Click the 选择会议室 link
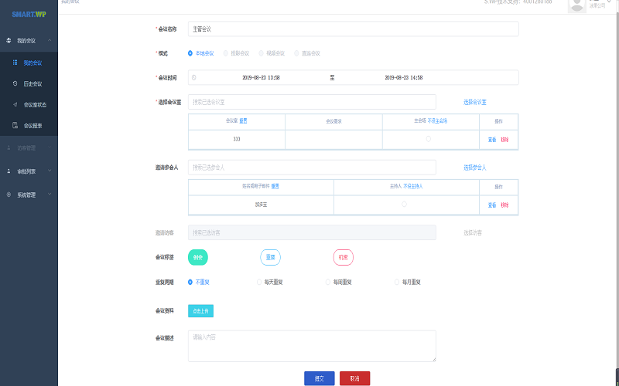 coord(475,102)
